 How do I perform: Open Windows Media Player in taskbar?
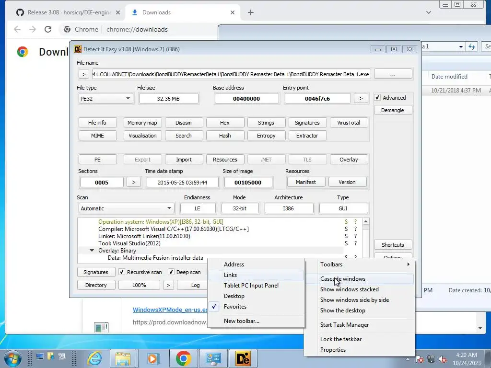coord(152,358)
